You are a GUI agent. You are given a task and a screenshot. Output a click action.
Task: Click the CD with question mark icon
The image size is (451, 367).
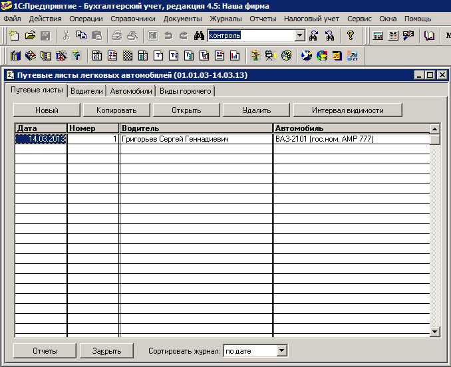click(x=286, y=55)
